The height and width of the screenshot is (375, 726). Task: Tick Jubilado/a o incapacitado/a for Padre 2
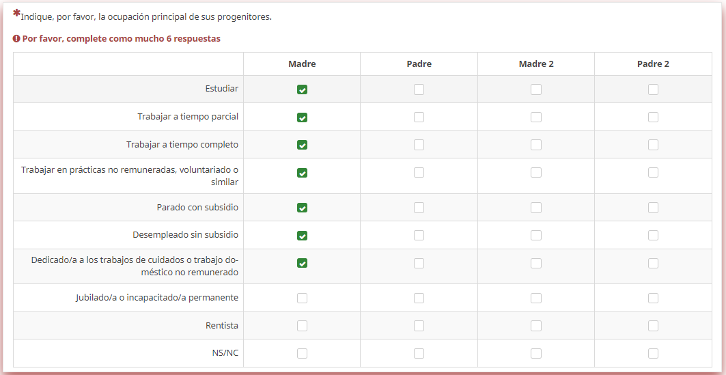coord(653,298)
